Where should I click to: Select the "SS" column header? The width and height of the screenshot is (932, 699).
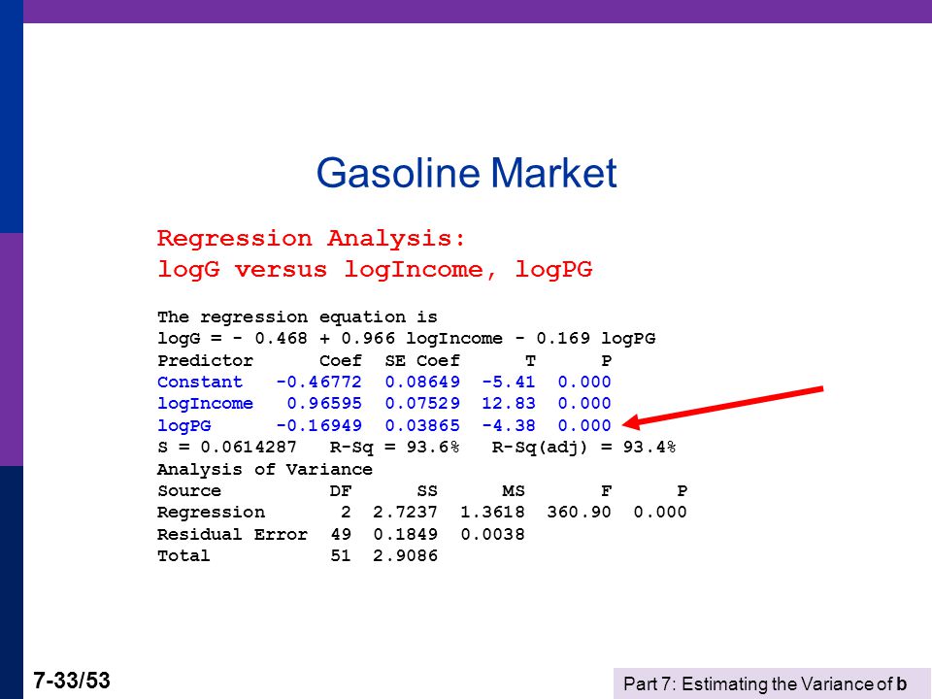(427, 491)
